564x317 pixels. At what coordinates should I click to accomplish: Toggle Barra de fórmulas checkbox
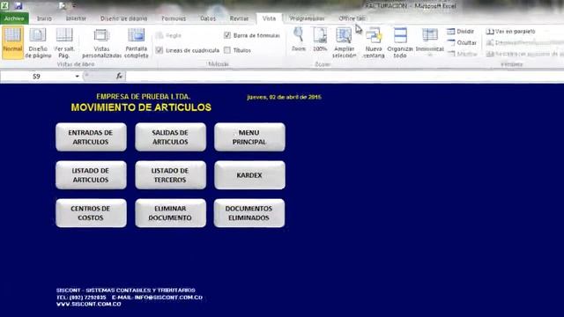(x=227, y=35)
